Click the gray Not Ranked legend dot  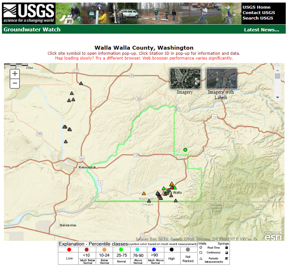(188, 249)
